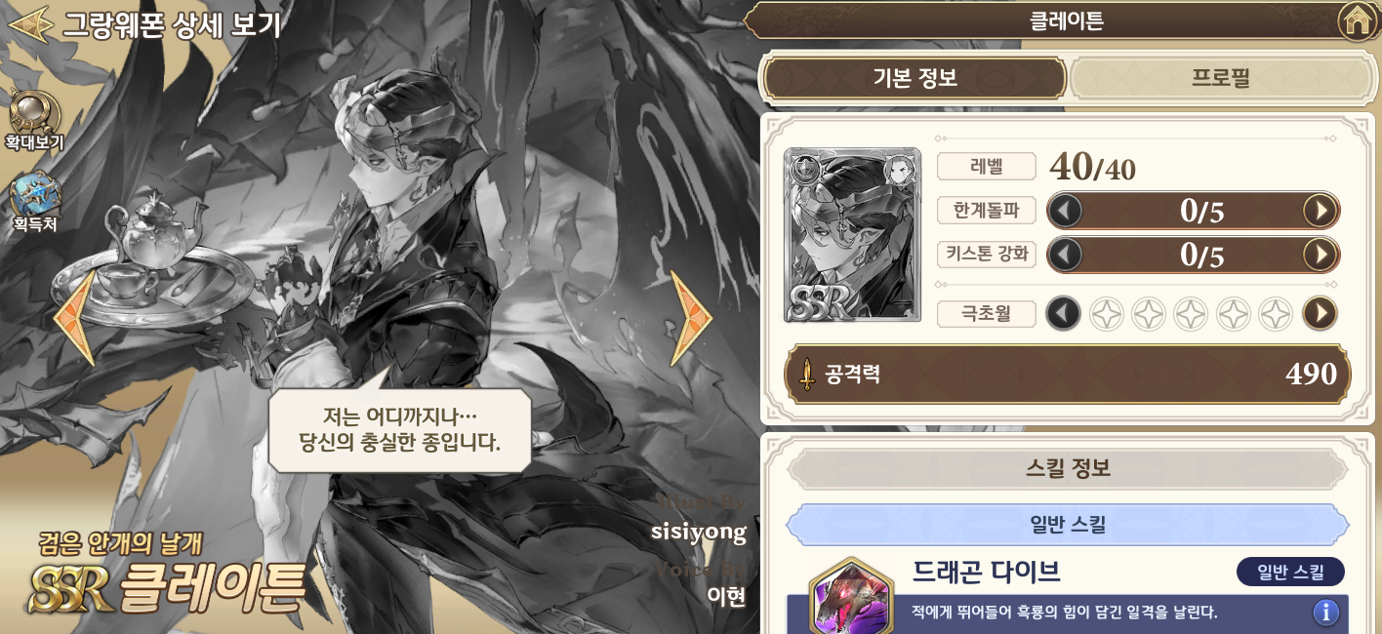The width and height of the screenshot is (1382, 634).
Task: Select the 일반 스킬 section header
Action: pyautogui.click(x=1068, y=525)
